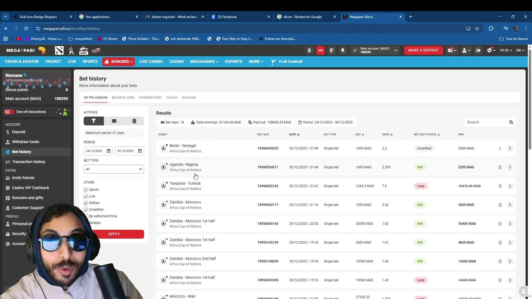Sort results by the DATE column

coord(294,135)
